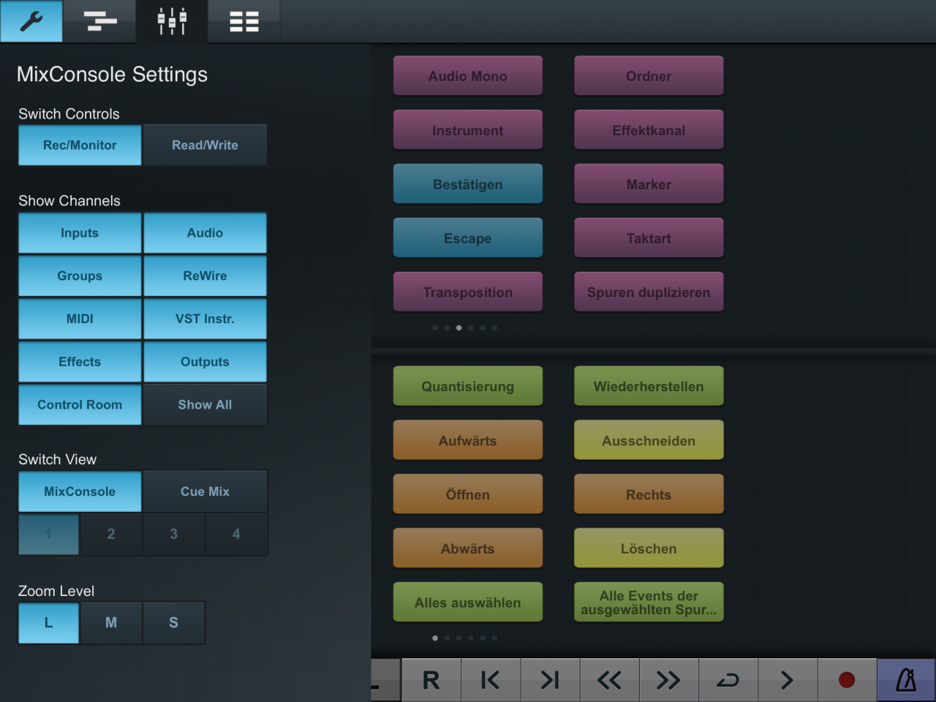
Task: Switch view to MixConsole
Action: (80, 491)
